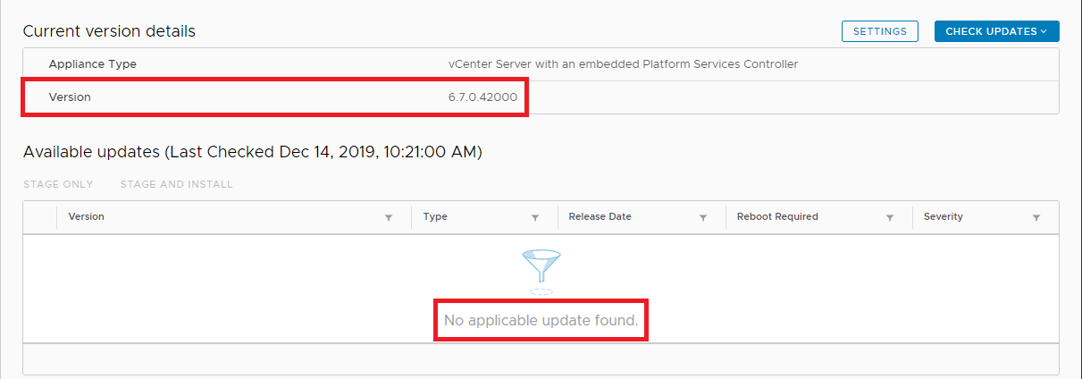
Task: Click the 'No applicable update found' message
Action: pos(541,320)
